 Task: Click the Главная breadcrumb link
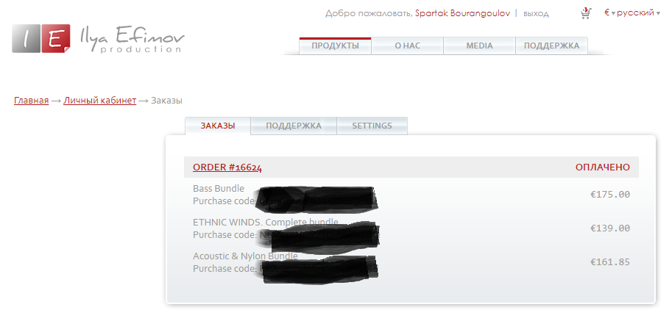pyautogui.click(x=32, y=101)
